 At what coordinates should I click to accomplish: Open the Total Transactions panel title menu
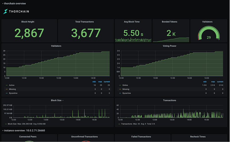pos(85,22)
